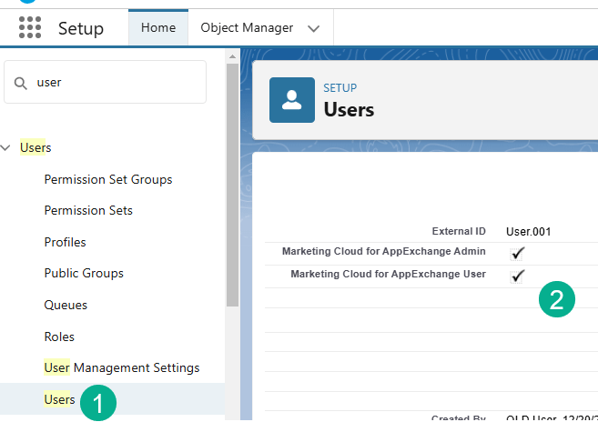Click the magnifier icon in Quick Find
Viewport: 598px width, 422px height.
pyautogui.click(x=21, y=83)
